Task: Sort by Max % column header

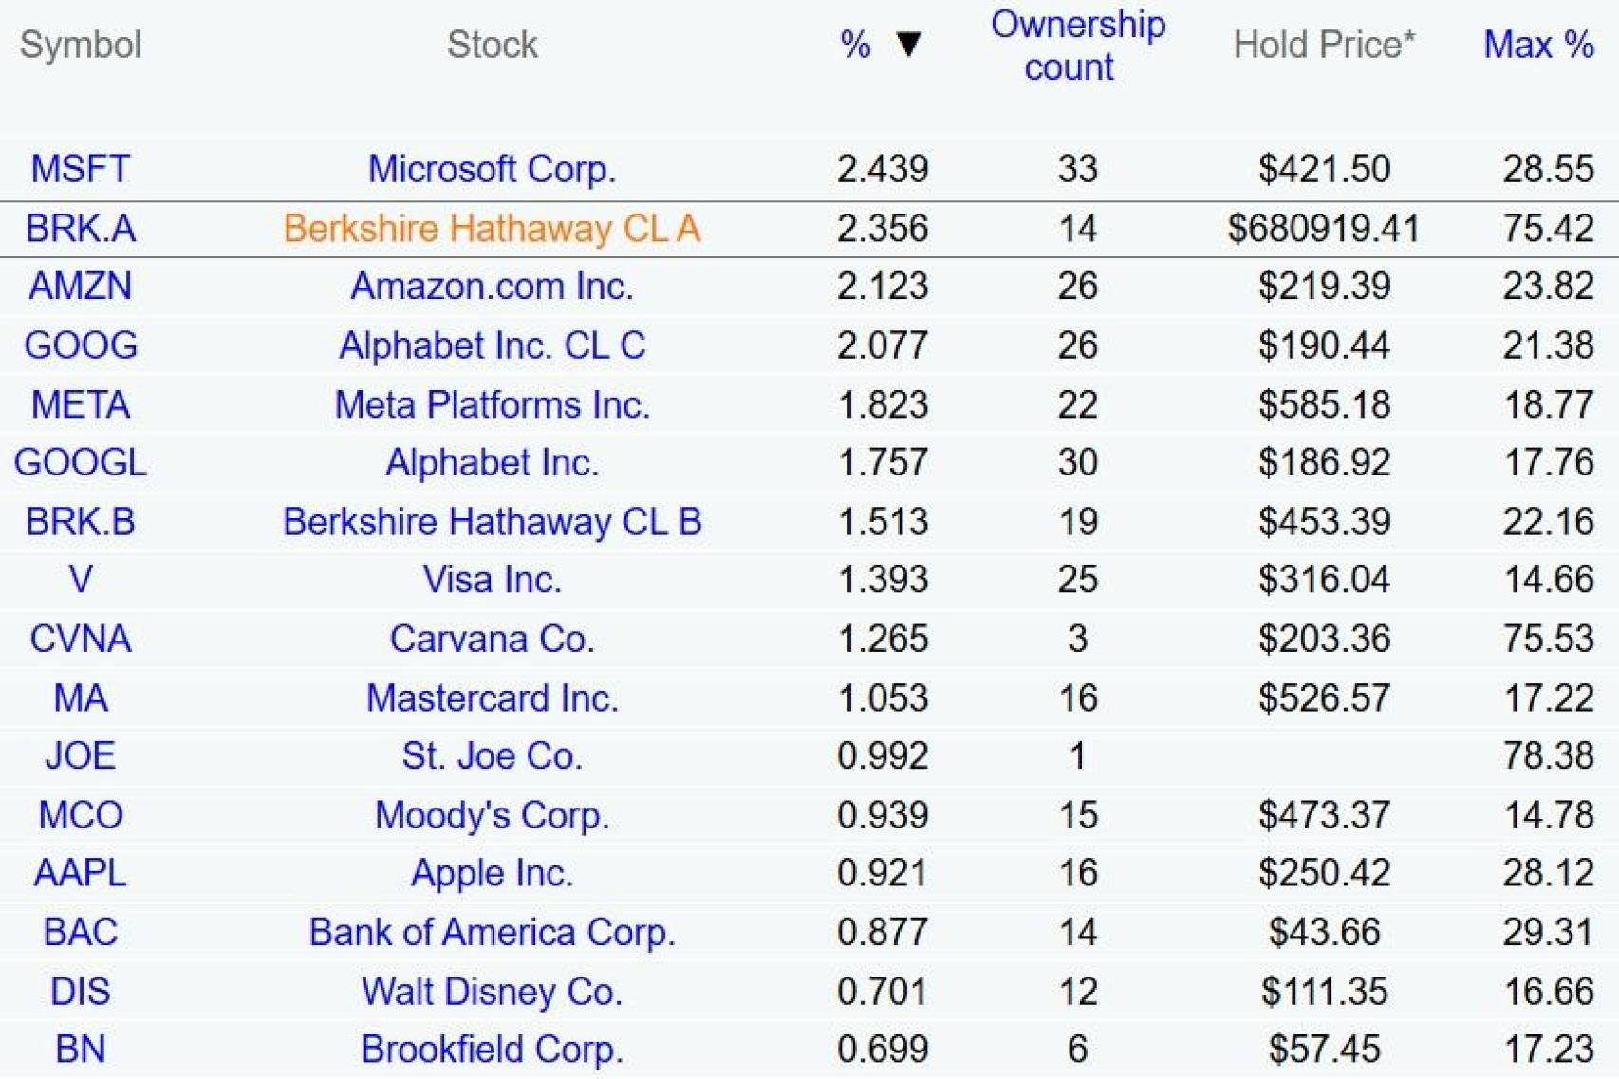Action: 1537,45
